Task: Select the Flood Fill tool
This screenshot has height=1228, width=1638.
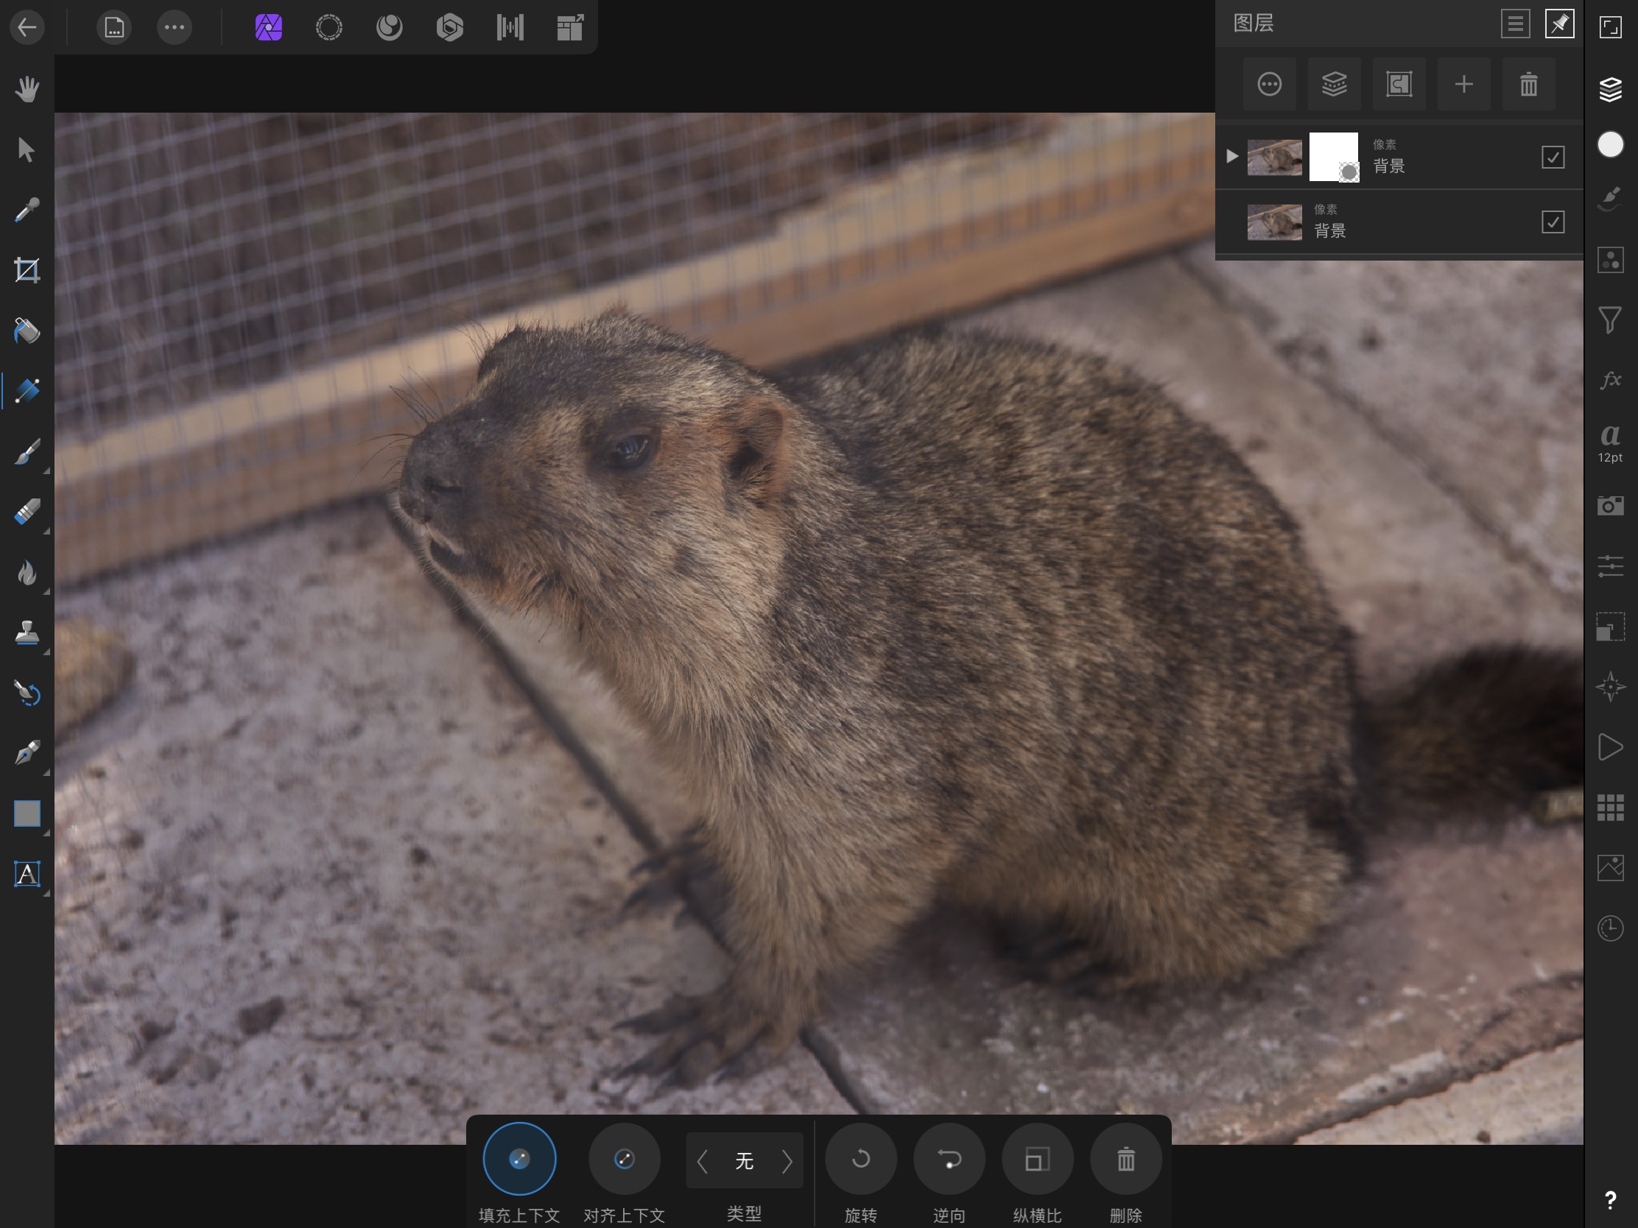Action: click(27, 331)
